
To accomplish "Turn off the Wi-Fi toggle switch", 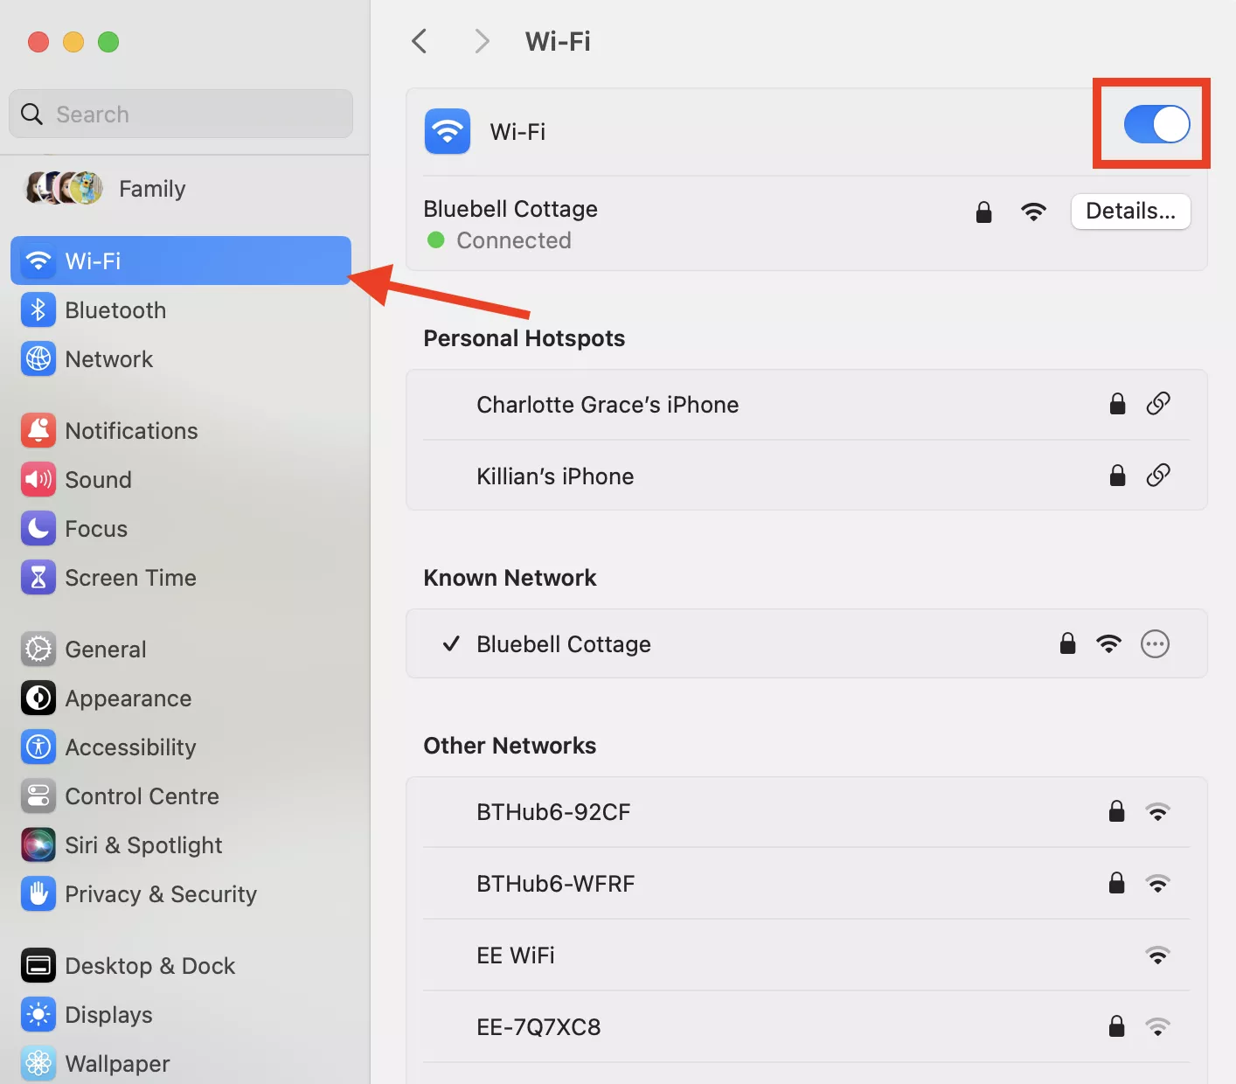I will tap(1156, 124).
